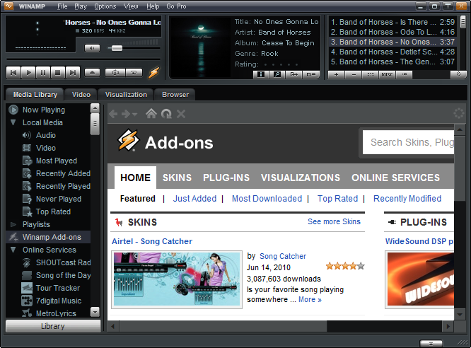The image size is (471, 348).
Task: Open the Help menu
Action: click(153, 6)
